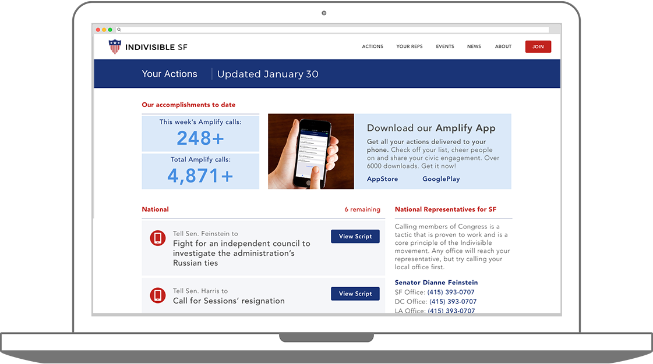Screen dimensions: 653x364
Task: Open the Your Reps menu item
Action: (x=410, y=47)
